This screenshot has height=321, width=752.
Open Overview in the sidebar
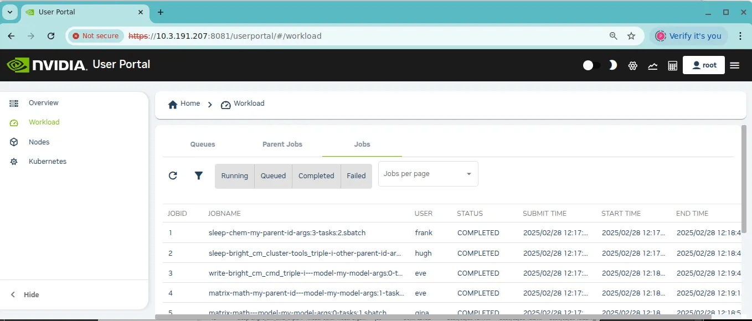coord(43,103)
